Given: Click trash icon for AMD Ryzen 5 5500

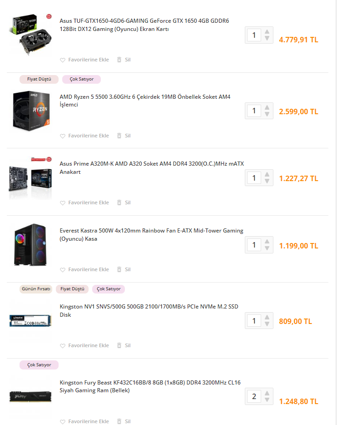Looking at the screenshot, I should pos(119,136).
